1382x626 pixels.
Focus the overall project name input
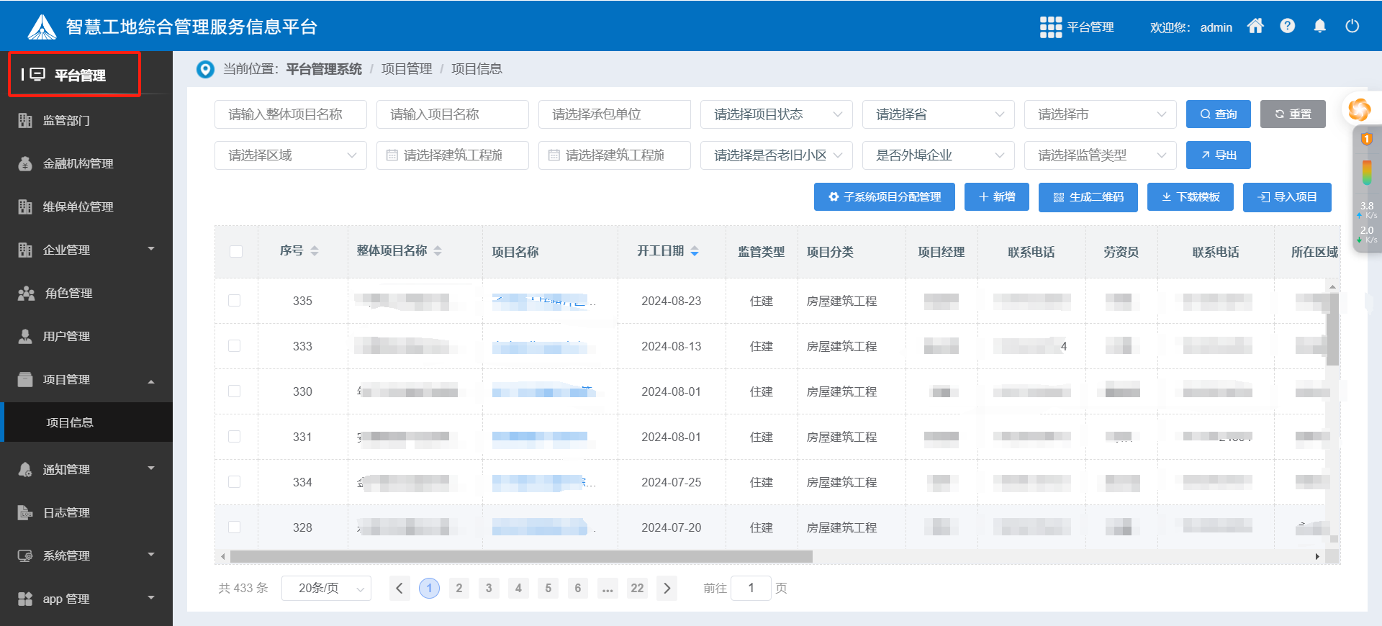coord(291,114)
